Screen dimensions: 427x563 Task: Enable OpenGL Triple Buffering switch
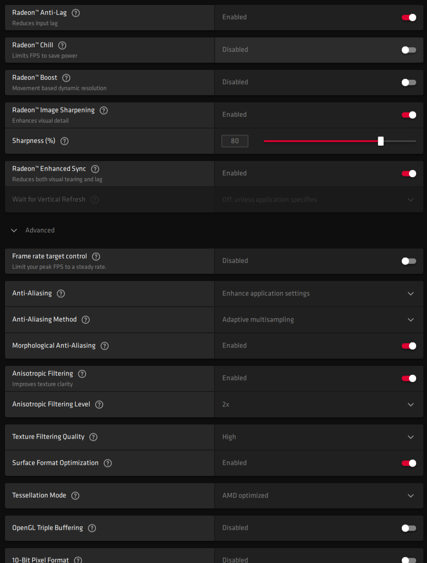(x=409, y=528)
